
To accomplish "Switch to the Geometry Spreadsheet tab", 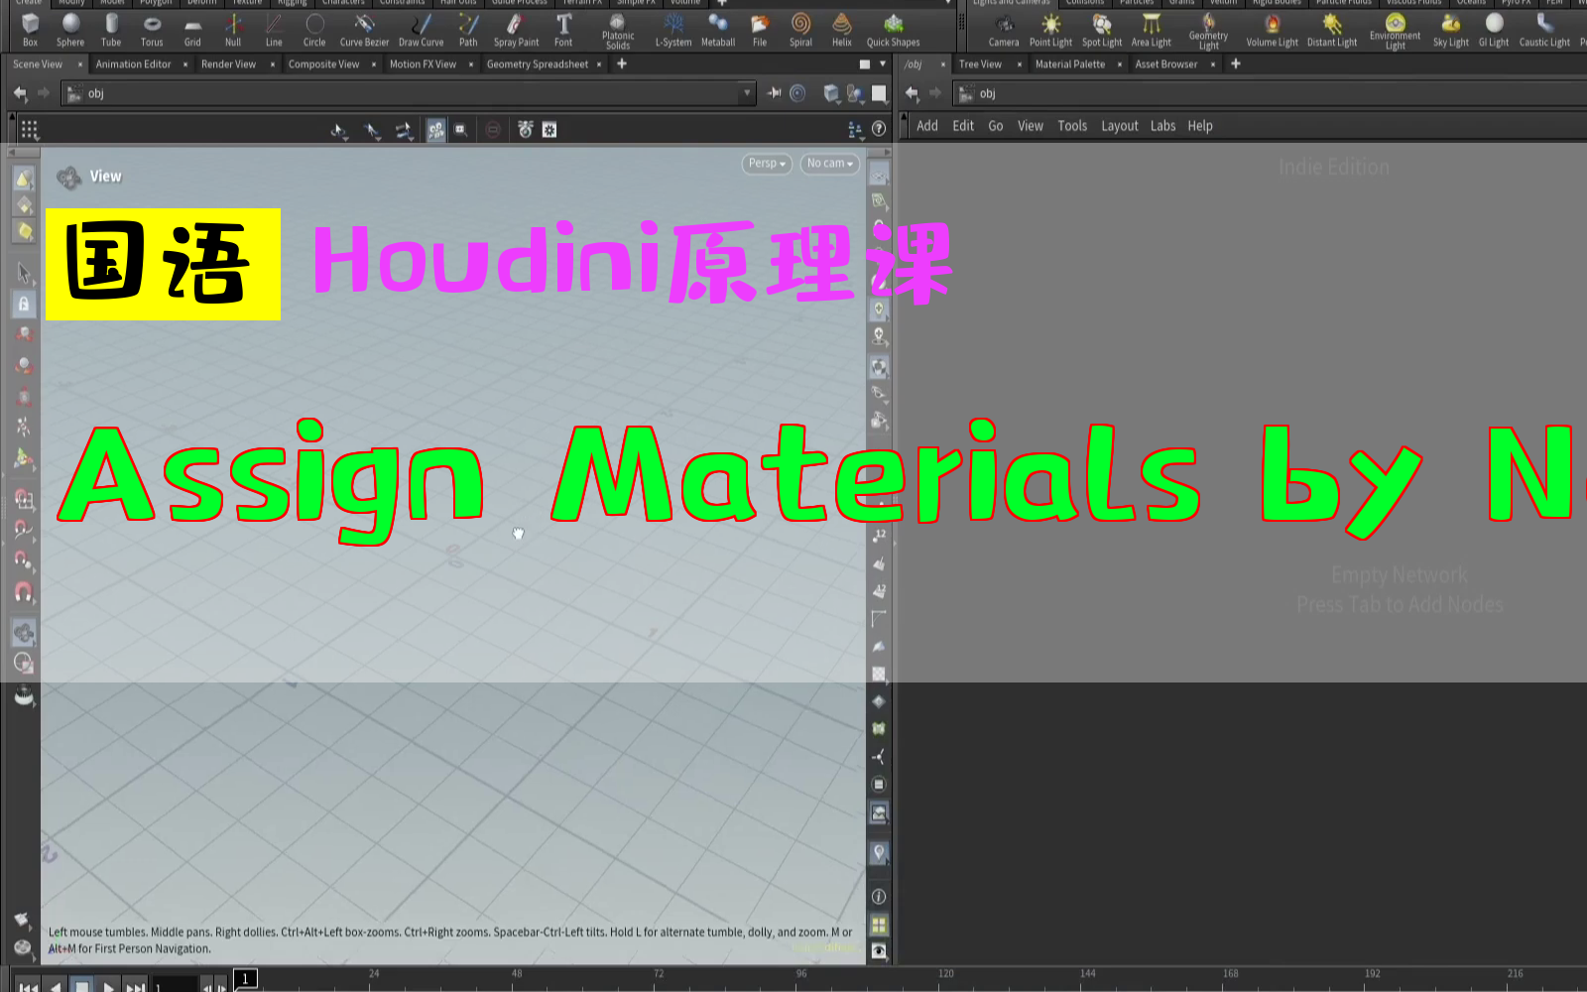I will pyautogui.click(x=538, y=64).
